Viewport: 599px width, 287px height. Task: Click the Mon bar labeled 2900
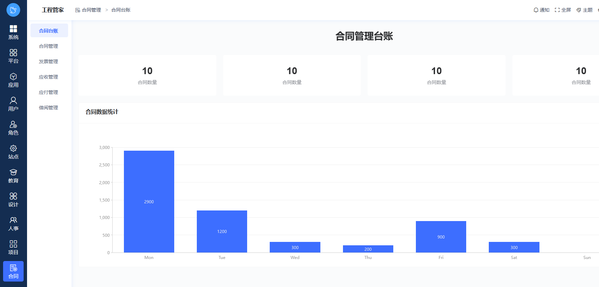pos(149,202)
